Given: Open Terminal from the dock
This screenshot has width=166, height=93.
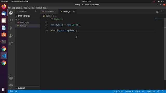Looking at the screenshot, I should click(x=4, y=42).
